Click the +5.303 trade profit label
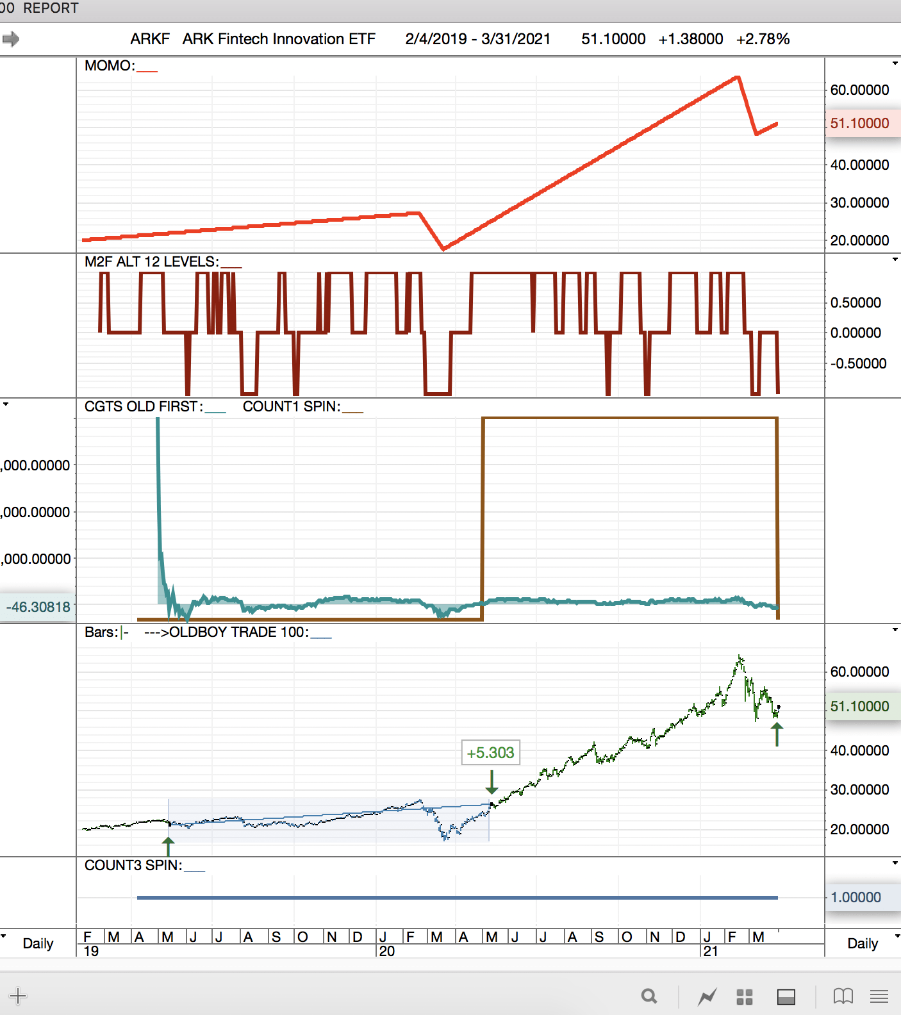This screenshot has width=901, height=1015. coord(490,753)
